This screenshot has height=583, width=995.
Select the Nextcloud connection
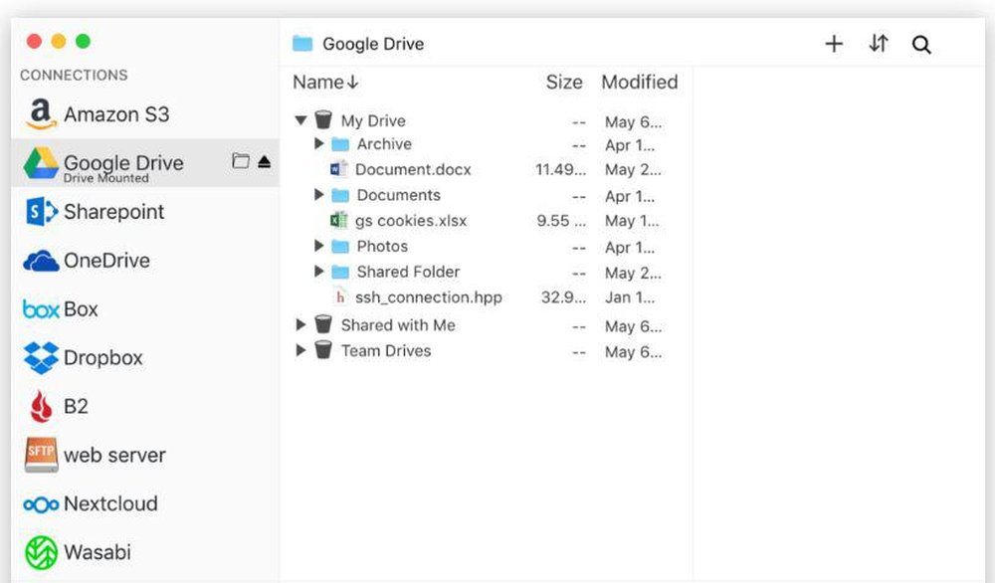109,503
